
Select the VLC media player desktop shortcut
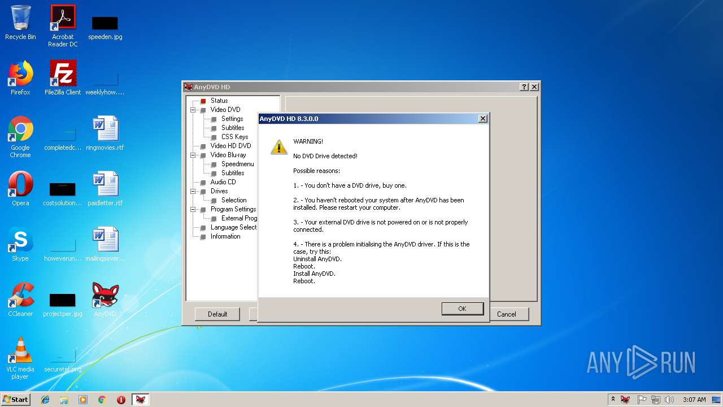point(20,358)
